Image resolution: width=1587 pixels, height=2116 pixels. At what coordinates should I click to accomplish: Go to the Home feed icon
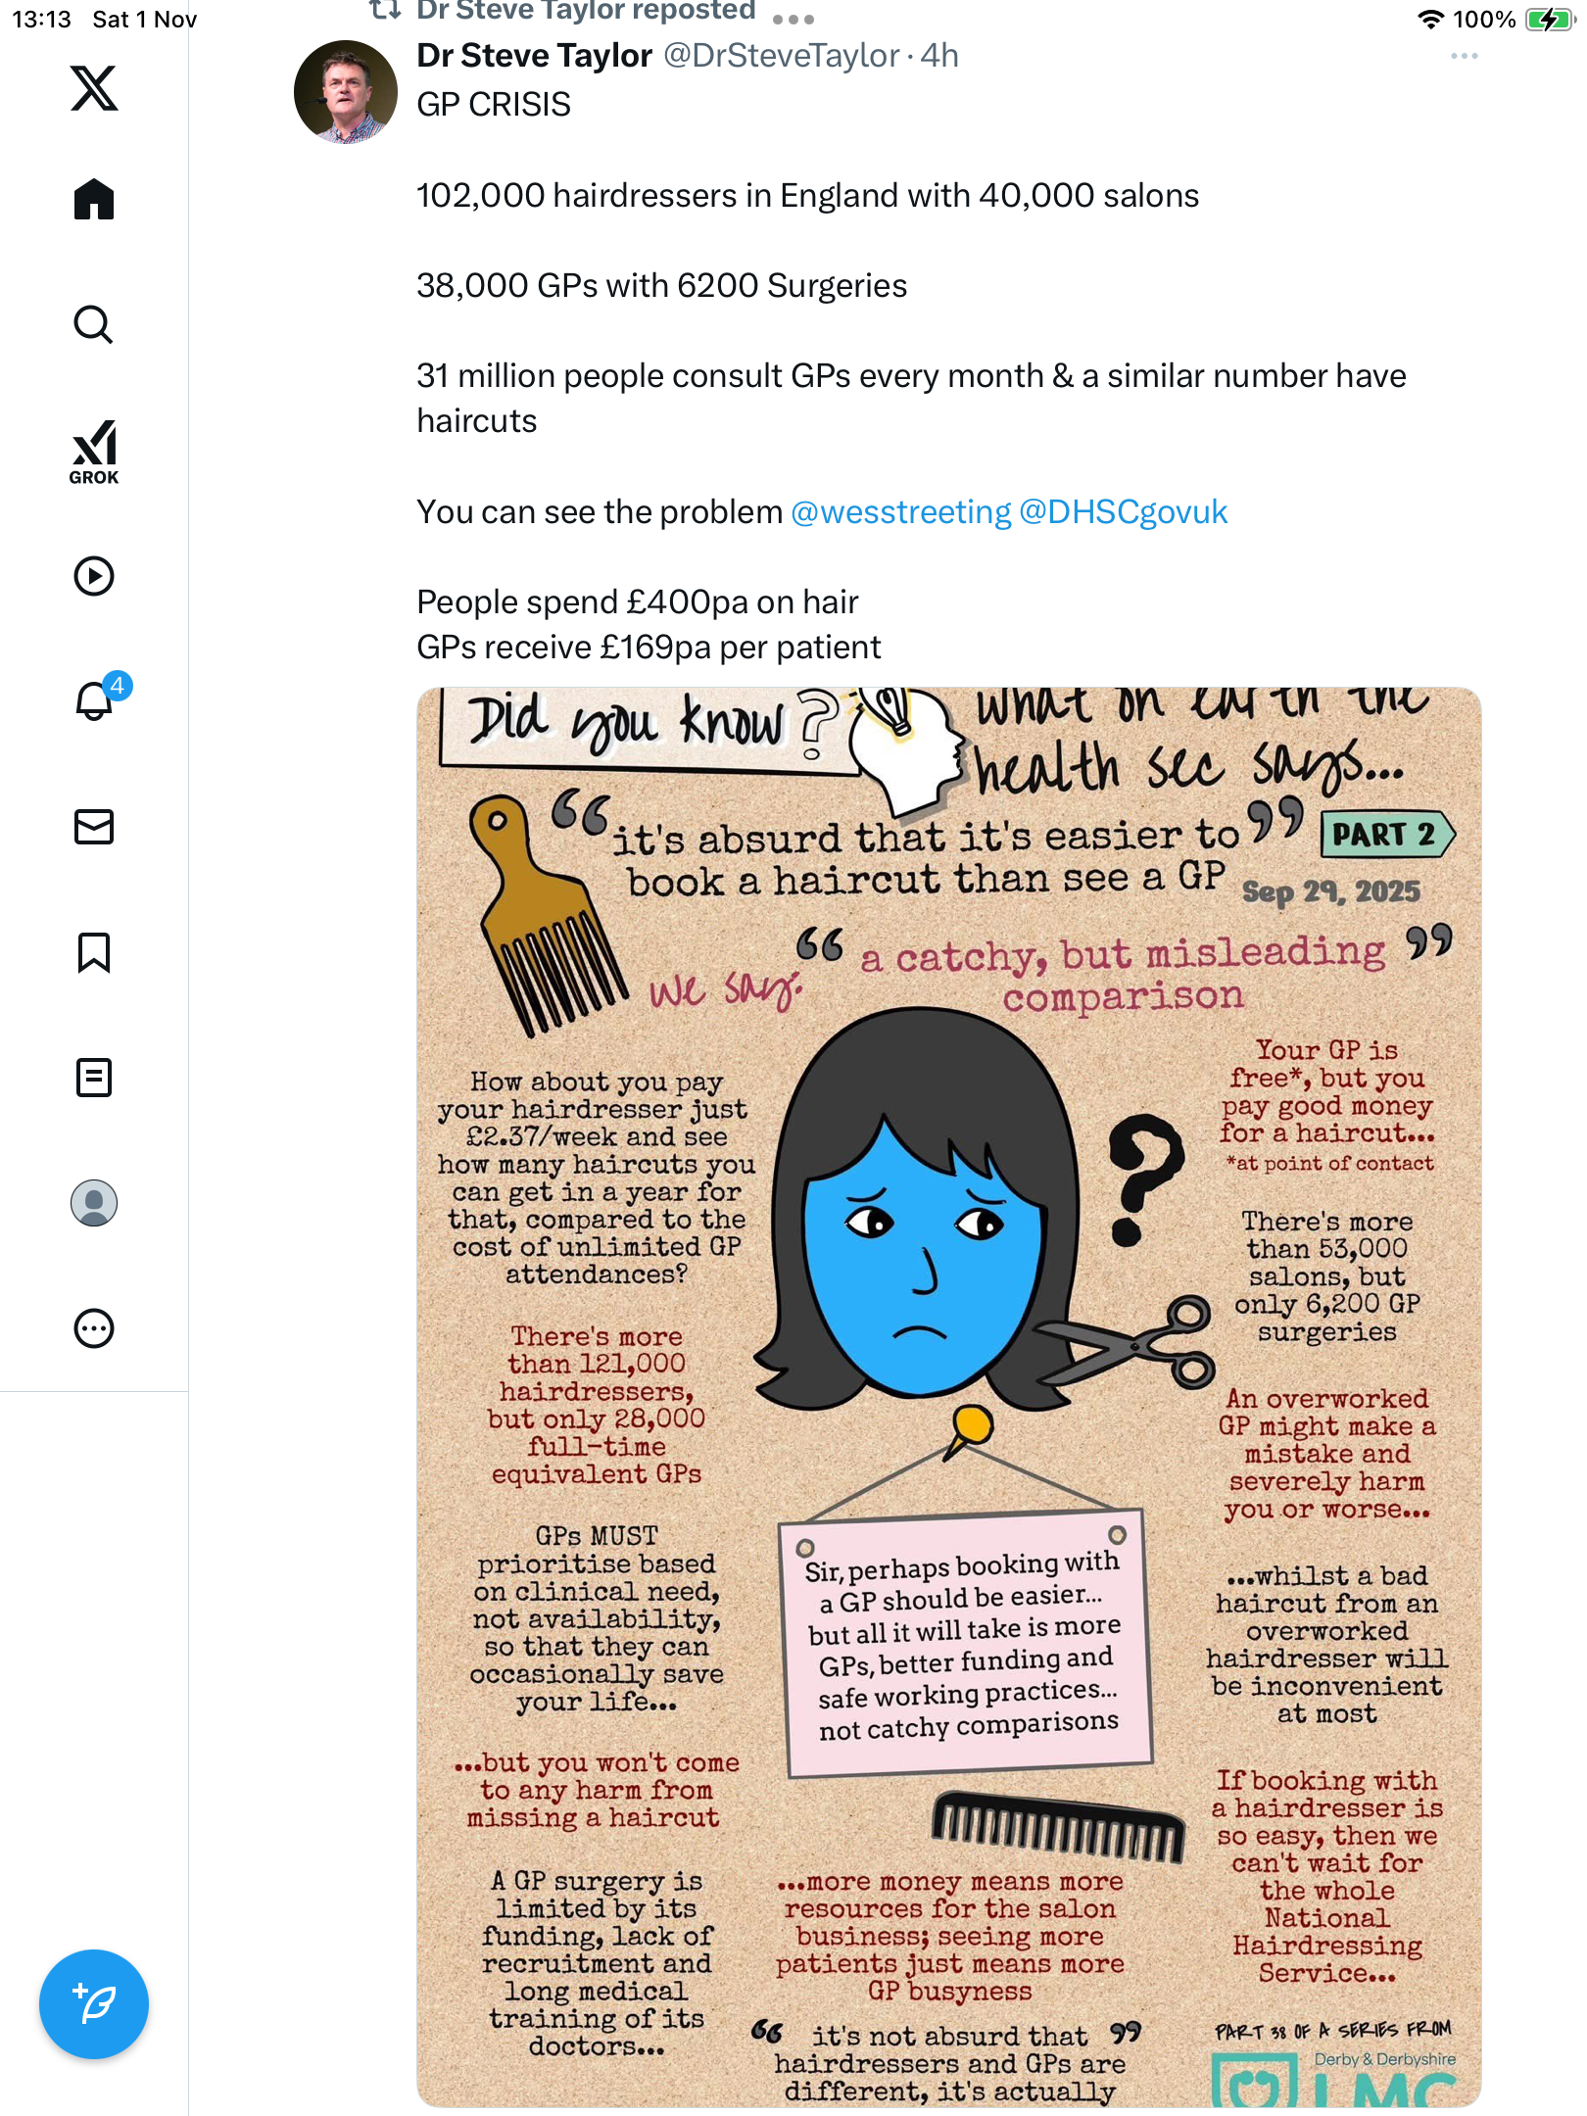tap(94, 199)
